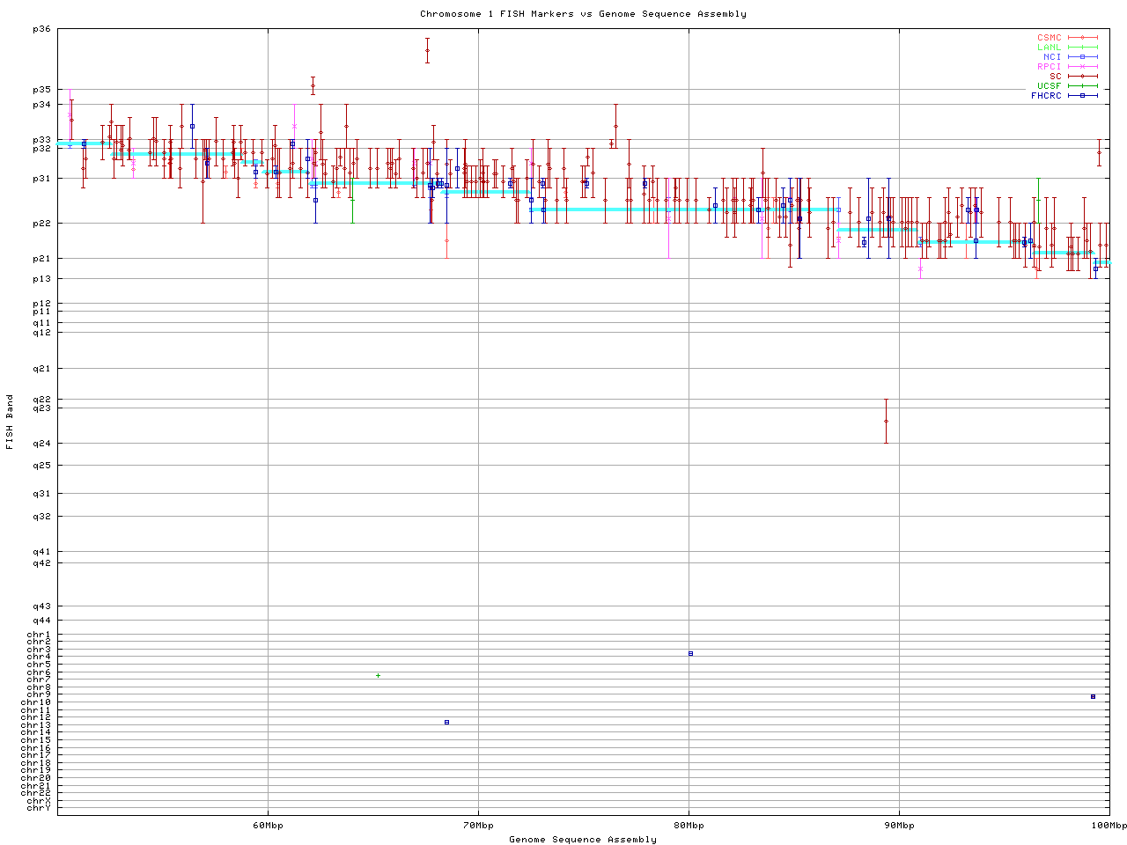Click the 'FISH Band' vertical axis title
The height and width of the screenshot is (845, 1127).
pyautogui.click(x=11, y=422)
